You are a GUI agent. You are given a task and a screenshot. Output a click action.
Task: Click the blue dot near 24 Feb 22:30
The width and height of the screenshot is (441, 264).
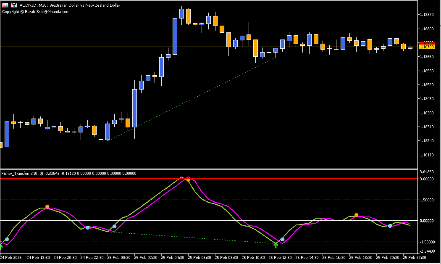tap(87, 227)
